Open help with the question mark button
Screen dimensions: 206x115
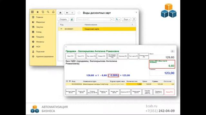click(134, 19)
